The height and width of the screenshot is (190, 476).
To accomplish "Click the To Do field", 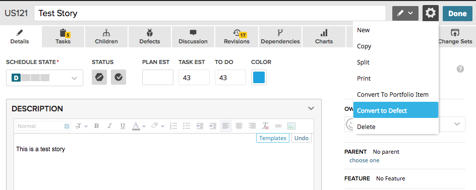I will 230,78.
